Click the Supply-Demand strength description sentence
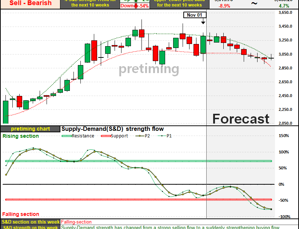 point(170,227)
